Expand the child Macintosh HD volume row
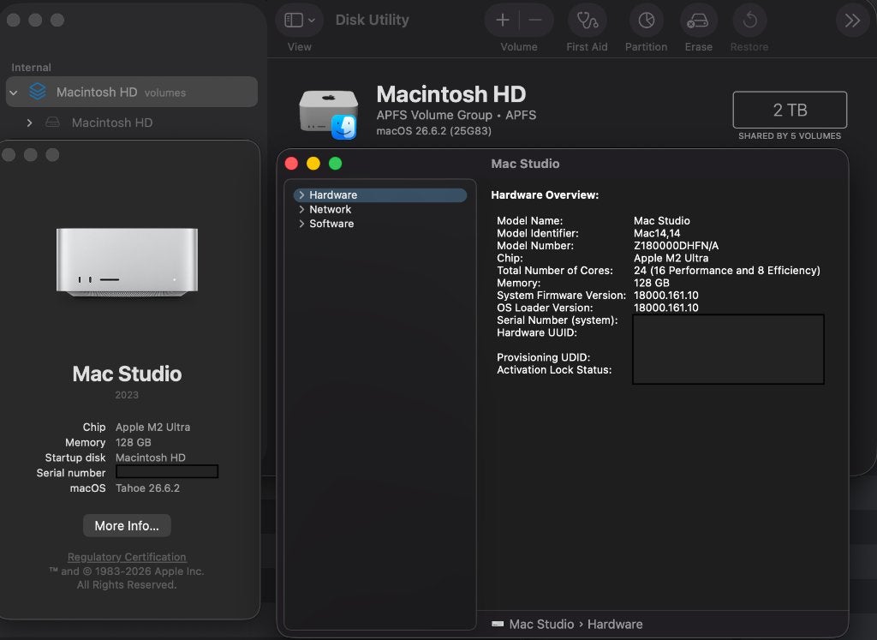877x640 pixels. pos(30,123)
